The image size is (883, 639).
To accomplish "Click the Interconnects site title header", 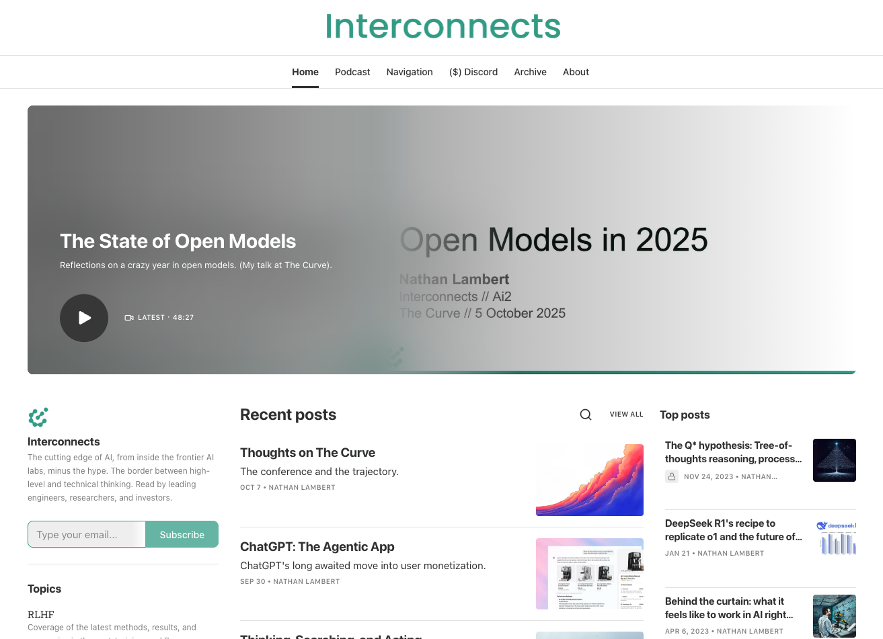I will [443, 26].
